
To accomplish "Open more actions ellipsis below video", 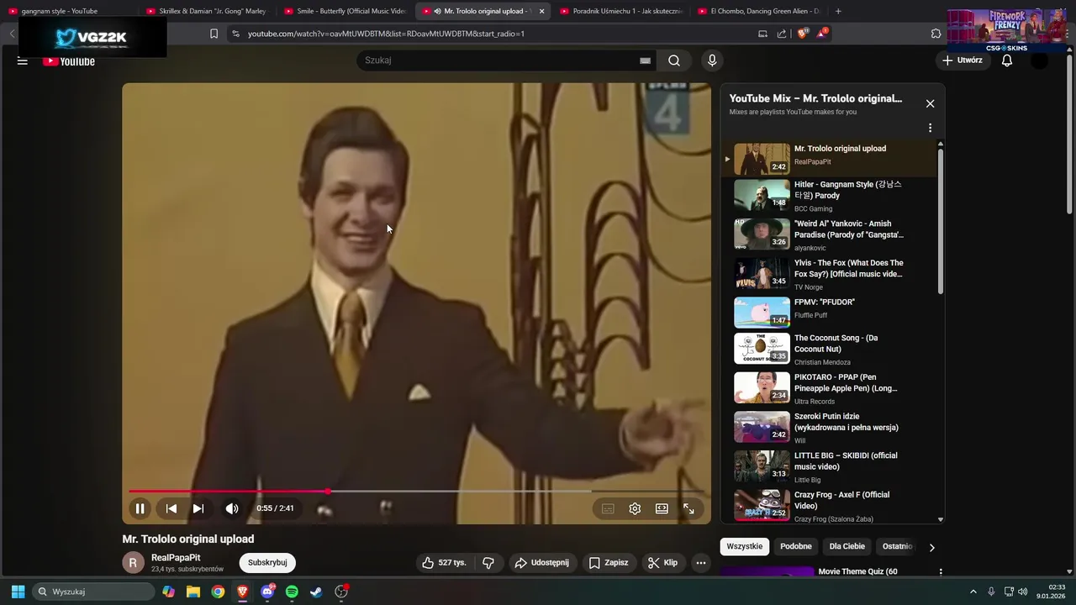I will (x=700, y=563).
